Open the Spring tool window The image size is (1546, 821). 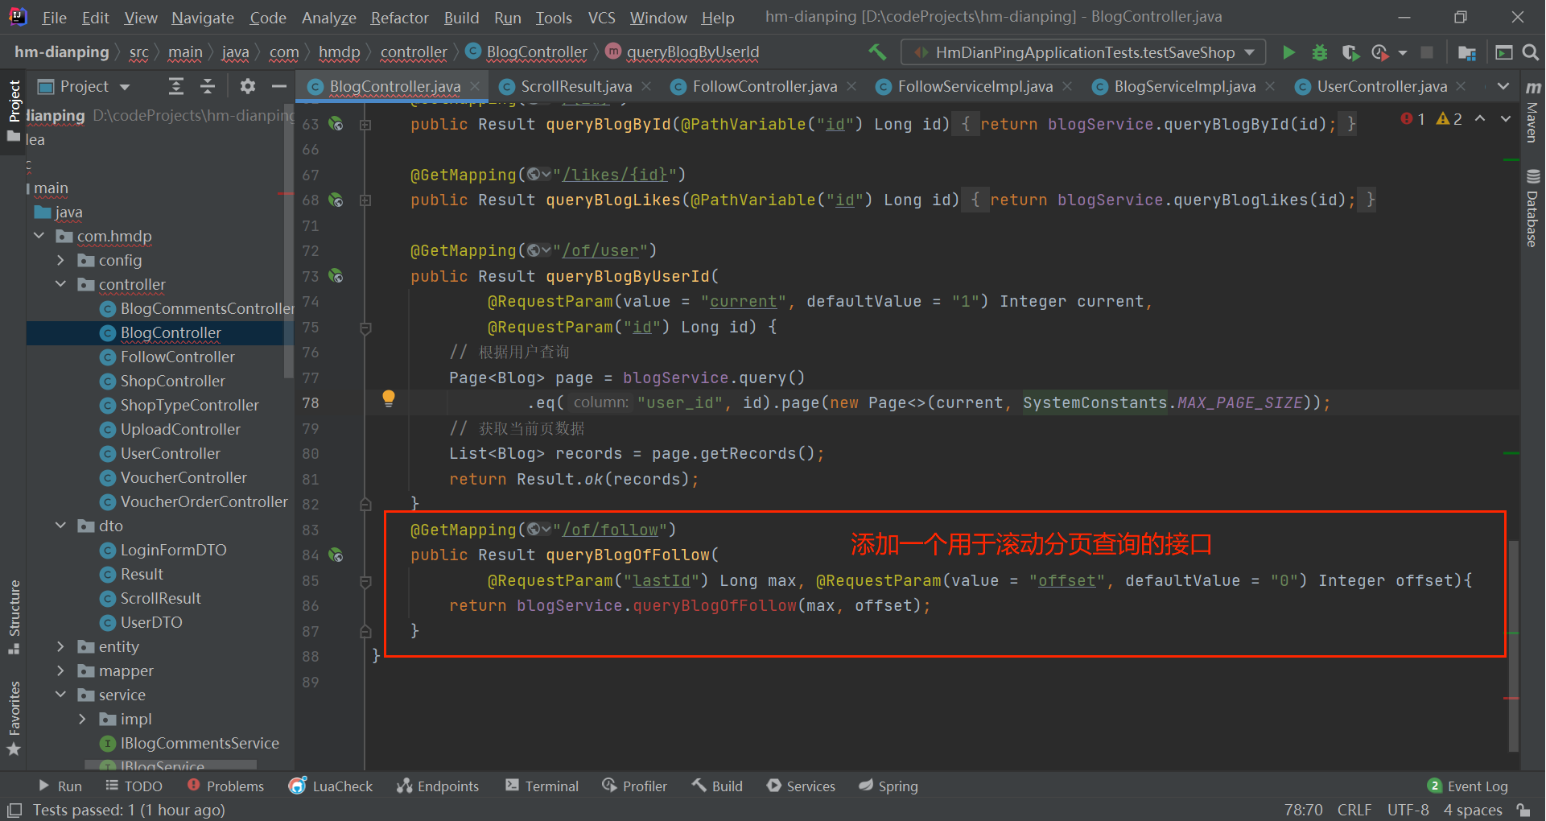click(x=888, y=786)
